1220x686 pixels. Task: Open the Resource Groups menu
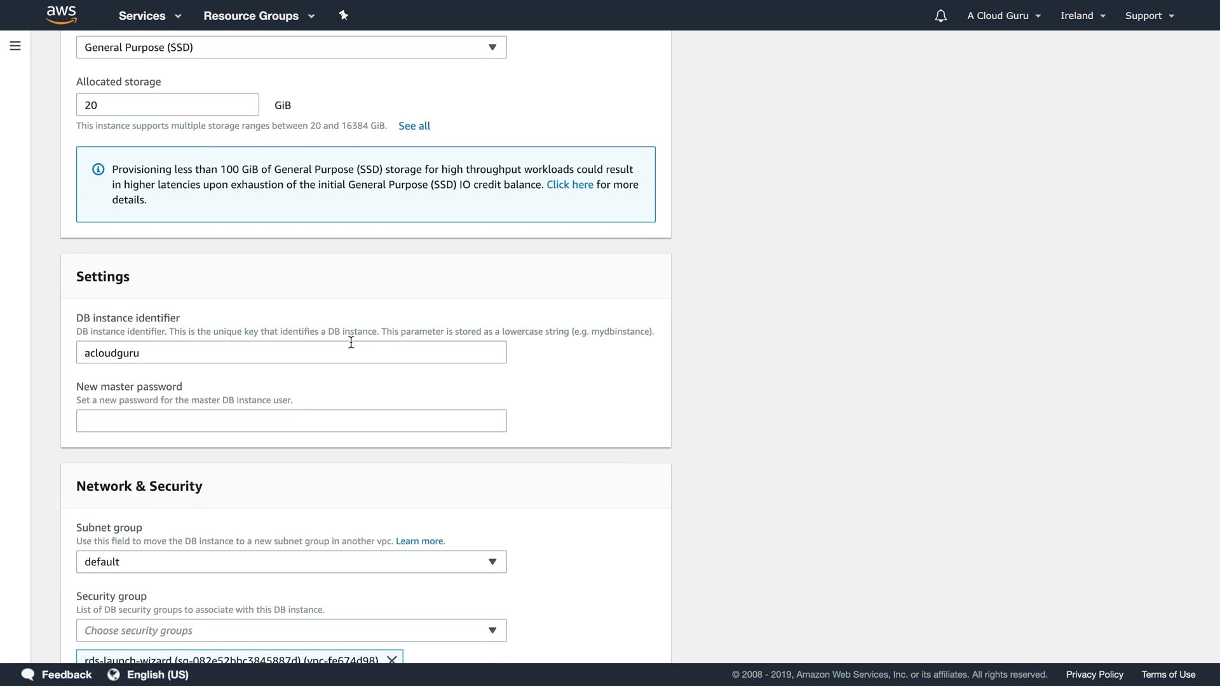tap(259, 16)
